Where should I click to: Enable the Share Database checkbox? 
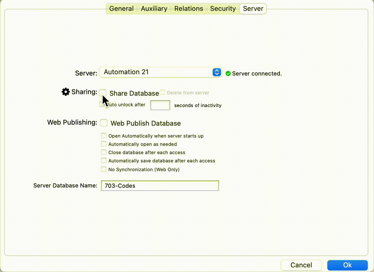[103, 93]
